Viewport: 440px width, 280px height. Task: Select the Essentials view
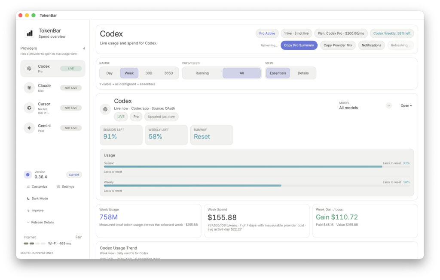pyautogui.click(x=278, y=73)
